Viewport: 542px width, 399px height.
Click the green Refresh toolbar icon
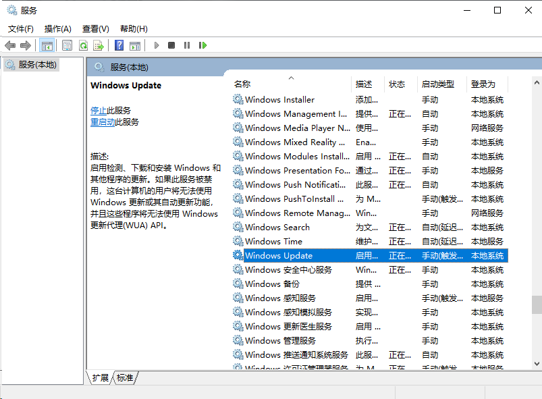point(83,45)
